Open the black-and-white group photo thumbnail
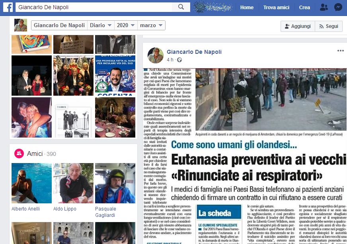Viewport: 347px width, 244px height. point(74,117)
